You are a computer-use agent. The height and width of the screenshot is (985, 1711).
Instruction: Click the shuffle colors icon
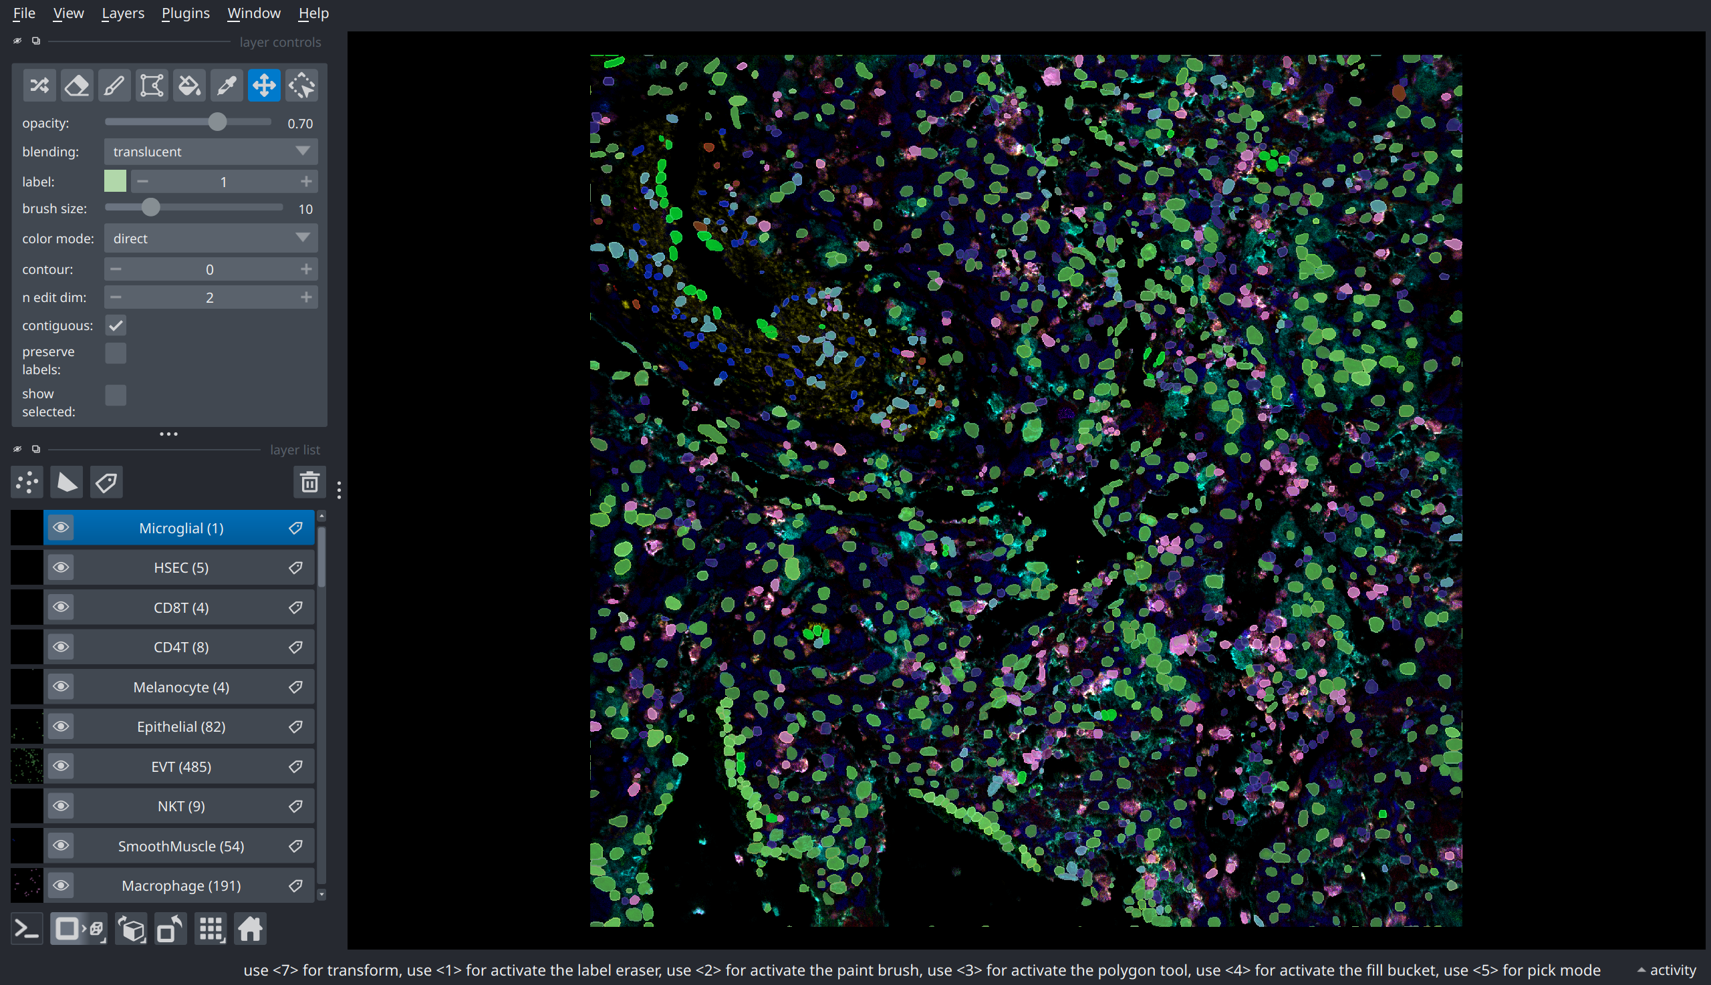pos(39,86)
